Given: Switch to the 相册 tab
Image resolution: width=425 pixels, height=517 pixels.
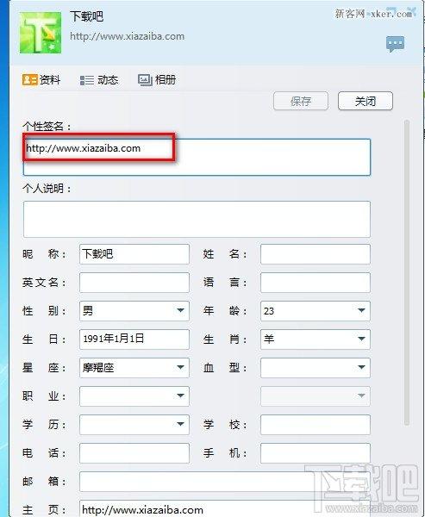Looking at the screenshot, I should [x=157, y=80].
